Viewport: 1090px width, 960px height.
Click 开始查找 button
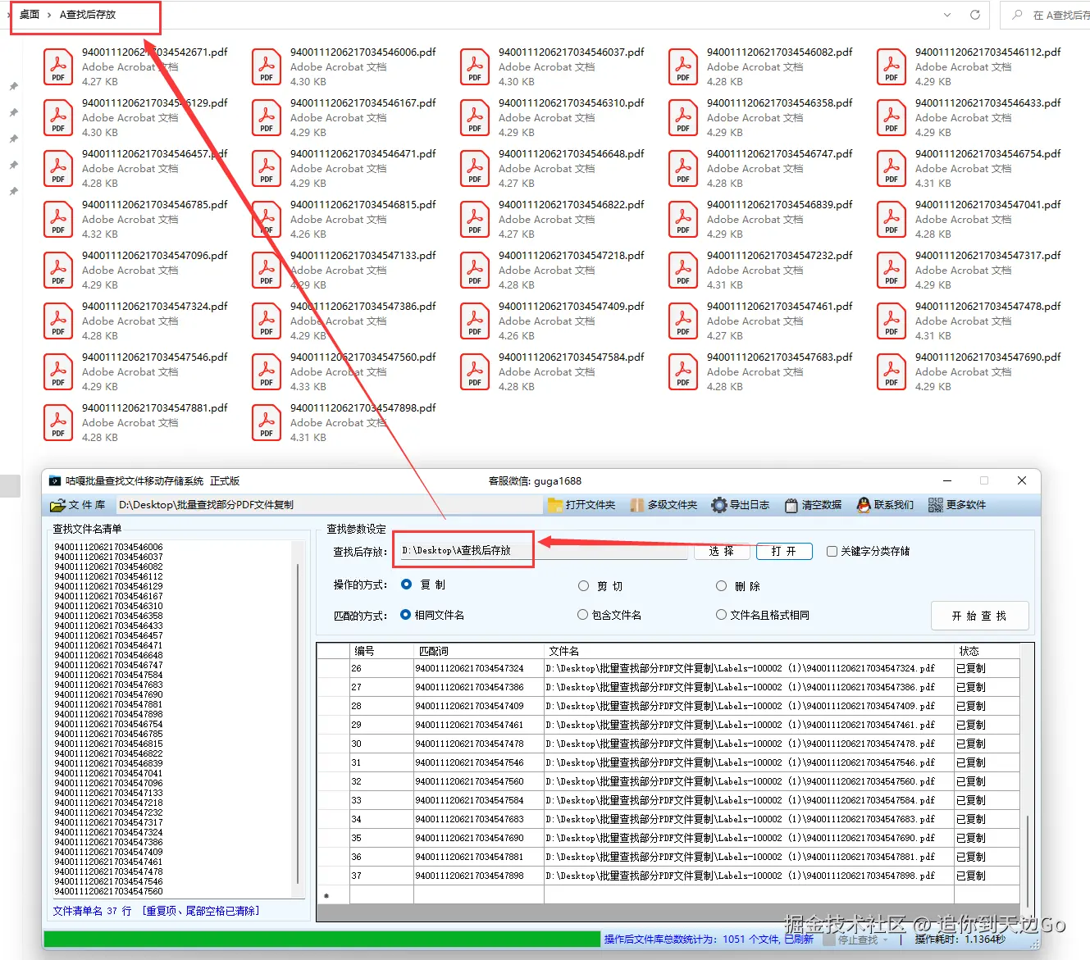pos(979,616)
